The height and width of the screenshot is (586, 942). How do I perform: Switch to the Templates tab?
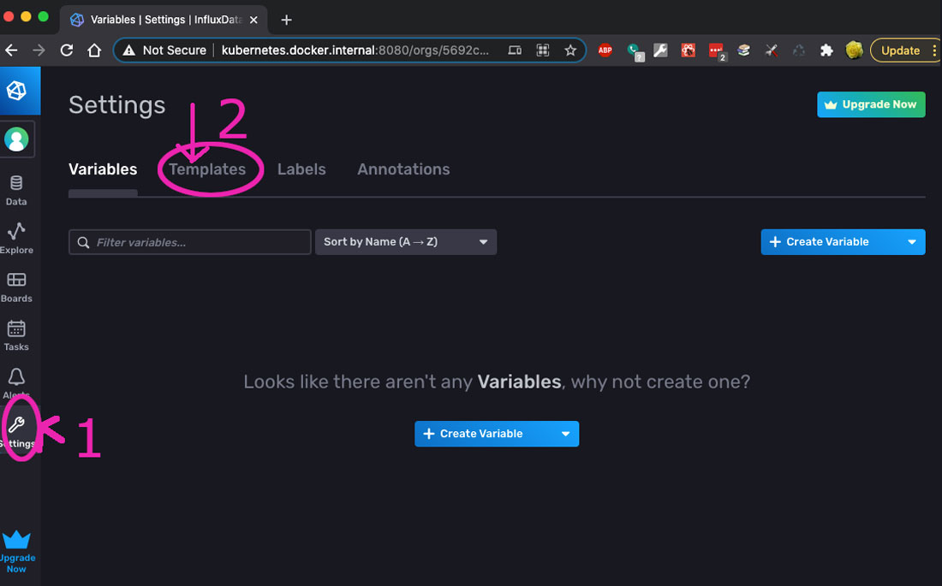207,169
